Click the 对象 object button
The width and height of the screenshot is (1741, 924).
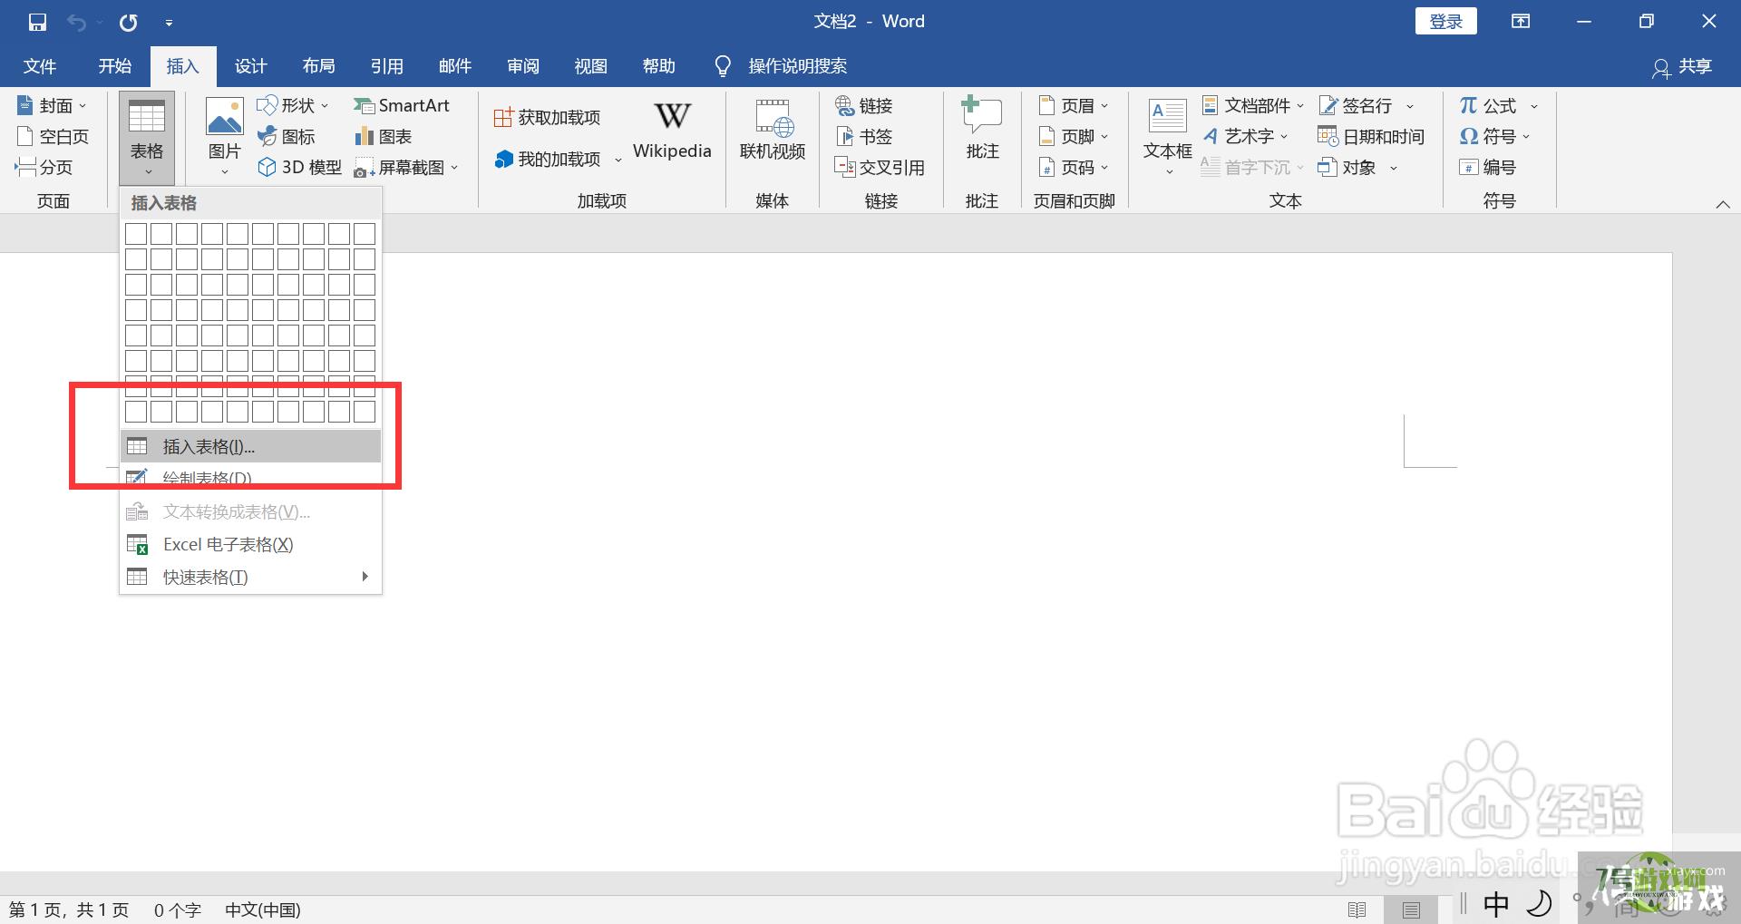click(x=1357, y=168)
